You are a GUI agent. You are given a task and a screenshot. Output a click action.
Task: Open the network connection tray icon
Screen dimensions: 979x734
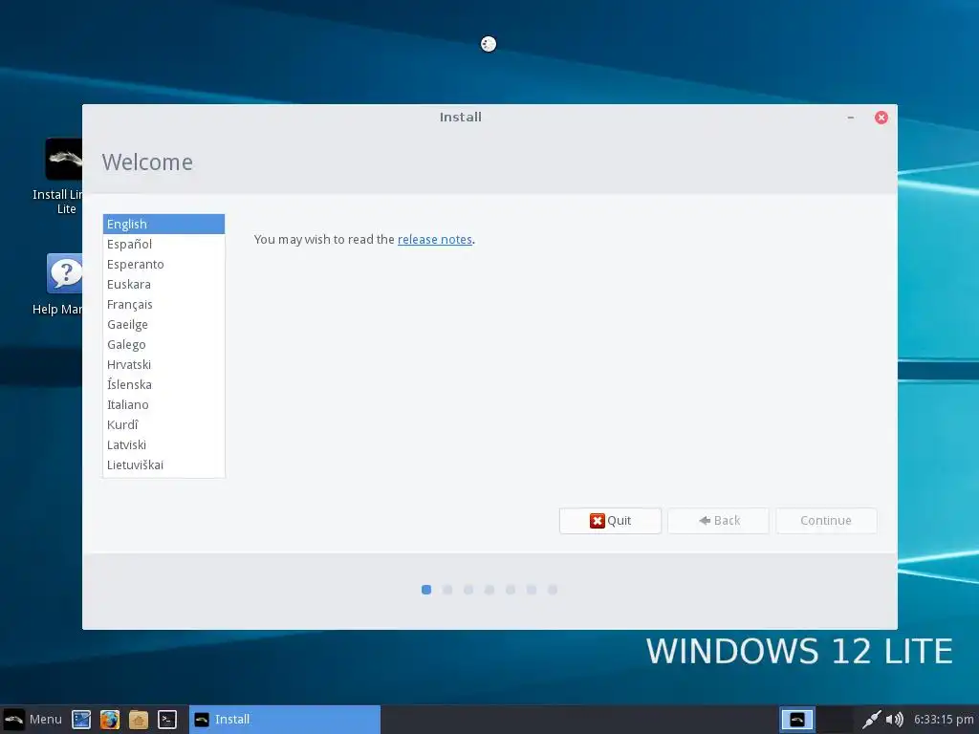[x=872, y=720]
